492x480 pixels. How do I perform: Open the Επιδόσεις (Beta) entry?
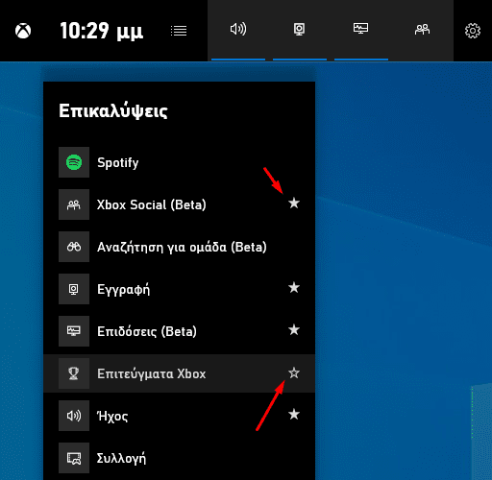[x=179, y=331]
